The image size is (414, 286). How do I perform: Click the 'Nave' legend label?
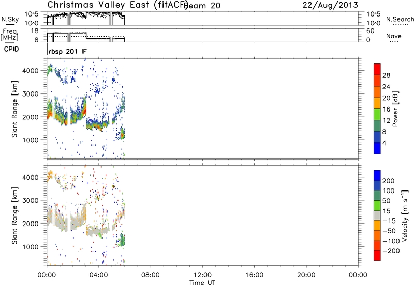(394, 36)
